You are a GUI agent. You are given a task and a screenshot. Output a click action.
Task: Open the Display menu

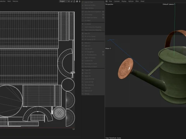(x=124, y=1)
